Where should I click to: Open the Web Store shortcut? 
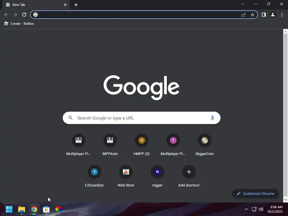tap(126, 176)
